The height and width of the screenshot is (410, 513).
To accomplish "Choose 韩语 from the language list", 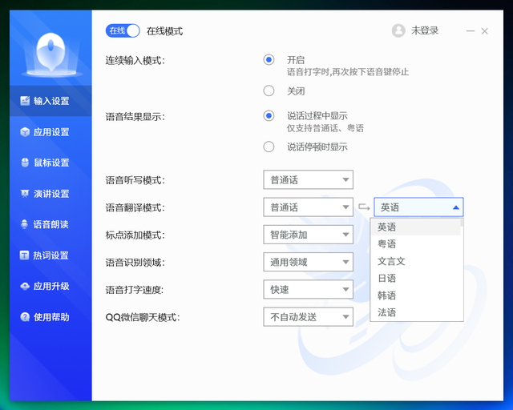I will tap(415, 295).
